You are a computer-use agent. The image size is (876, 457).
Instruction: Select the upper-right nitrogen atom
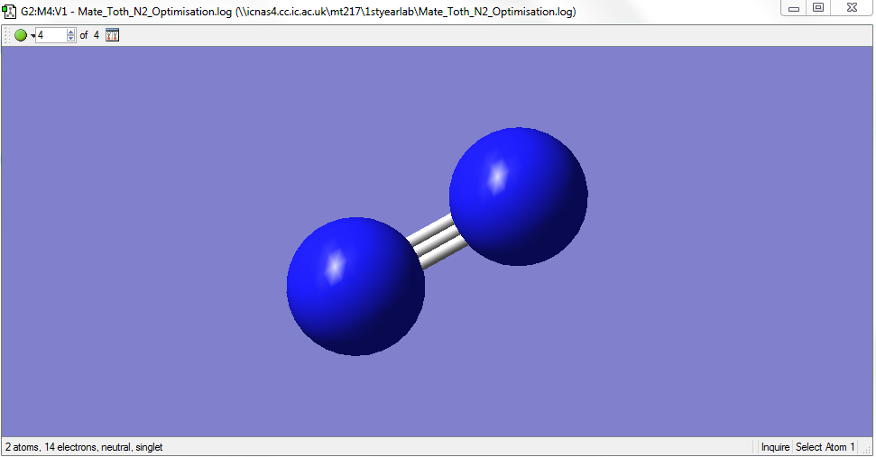[518, 197]
